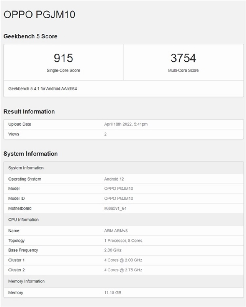Click the Views label
The image size is (246, 307).
tap(14, 134)
